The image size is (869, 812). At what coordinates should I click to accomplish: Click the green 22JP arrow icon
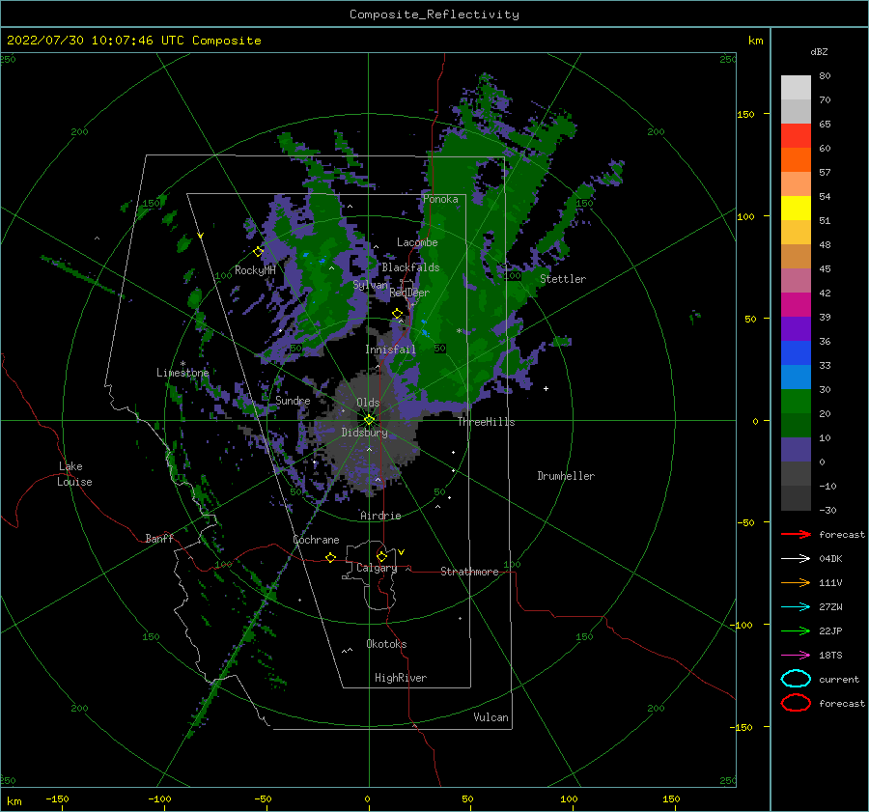pos(796,630)
